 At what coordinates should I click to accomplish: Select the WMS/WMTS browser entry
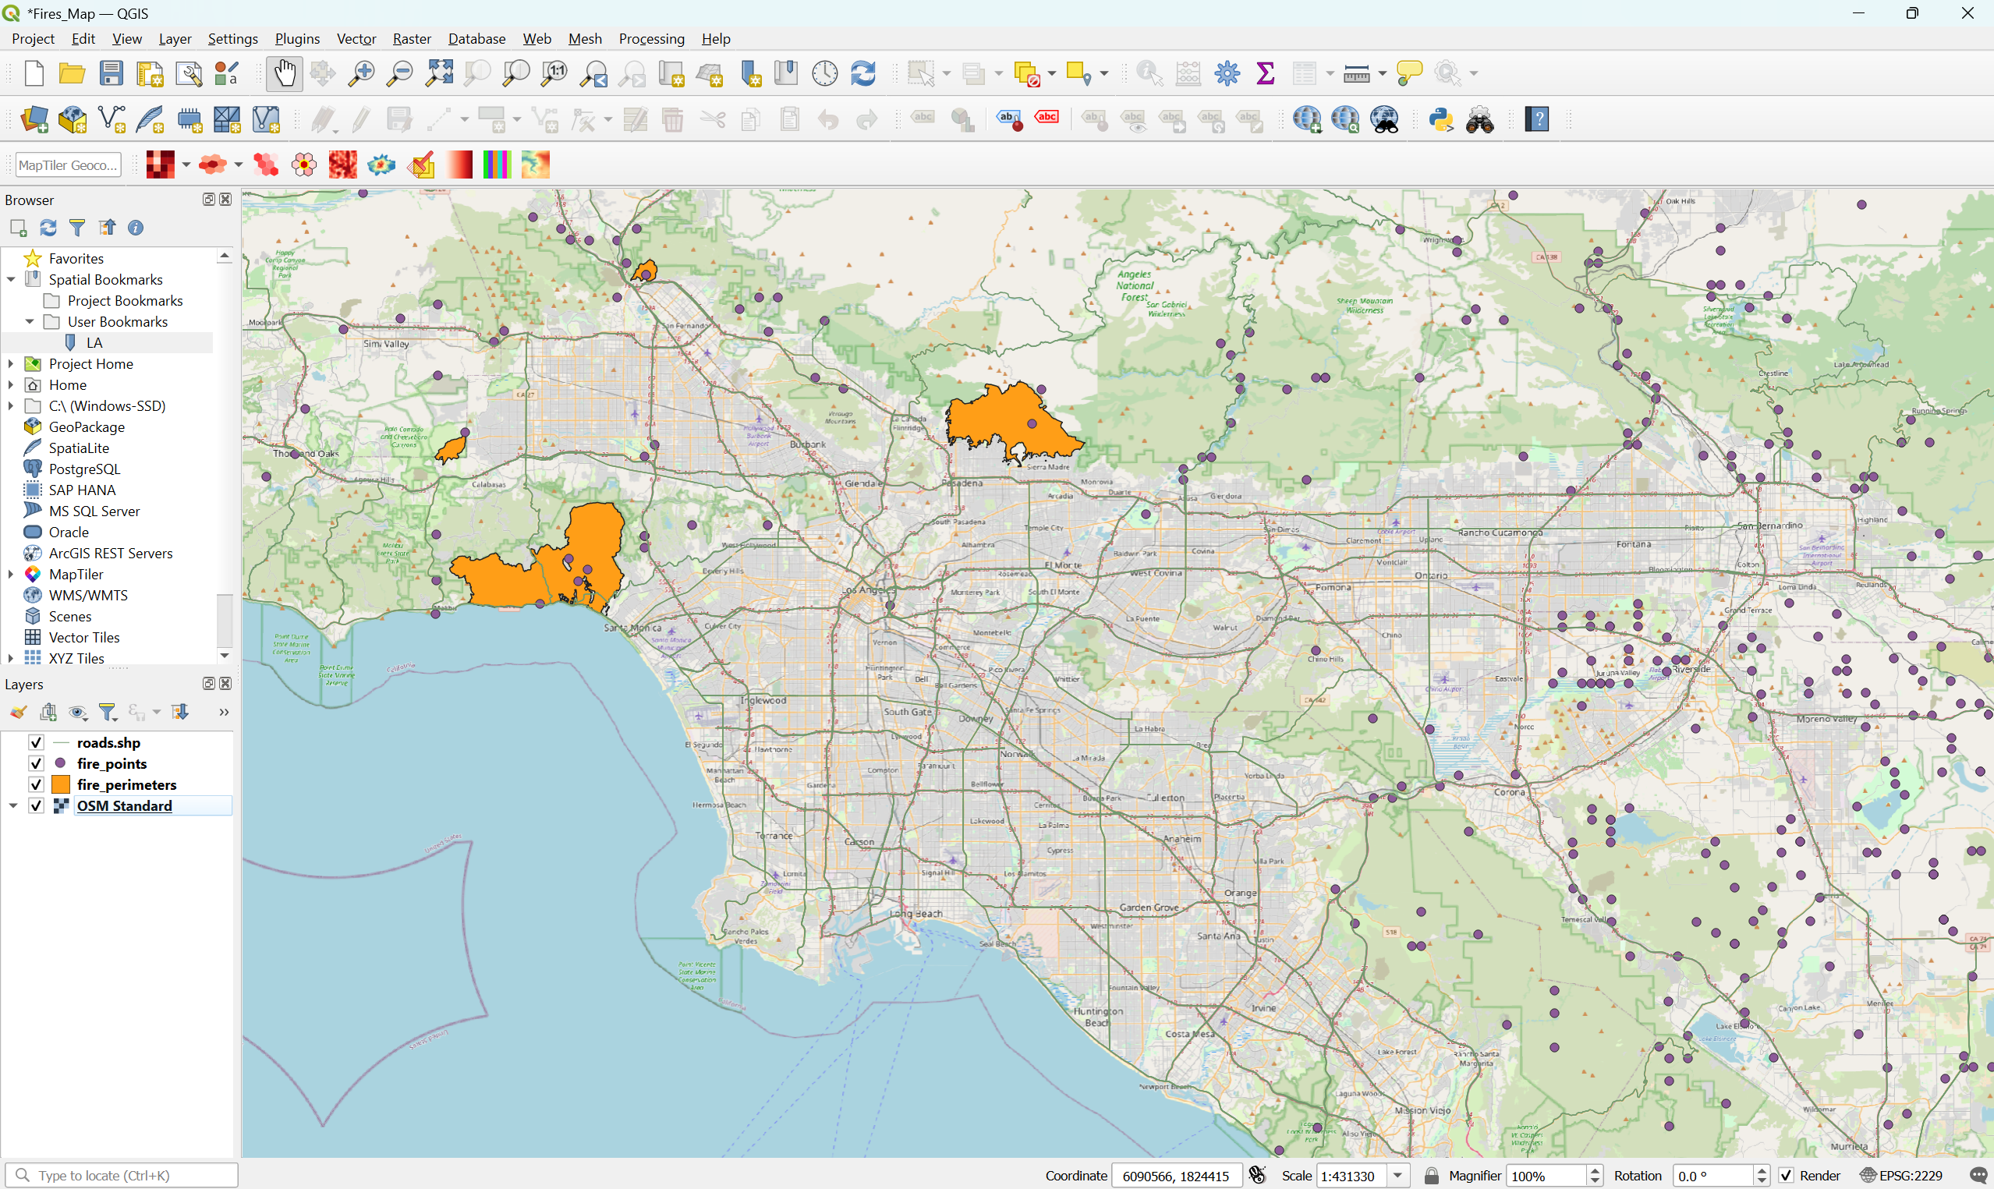(x=88, y=596)
